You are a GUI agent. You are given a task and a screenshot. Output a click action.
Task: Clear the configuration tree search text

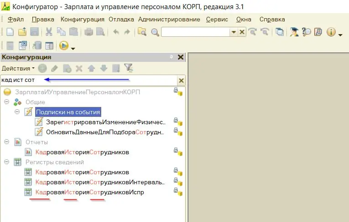click(x=181, y=81)
